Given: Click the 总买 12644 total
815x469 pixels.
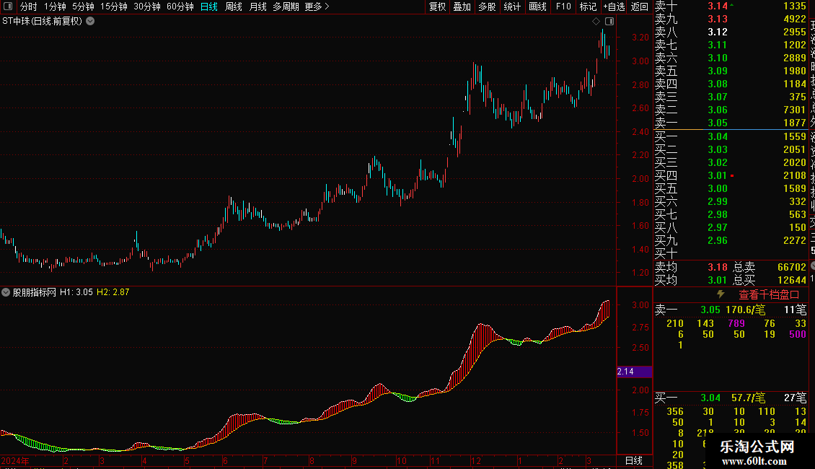Looking at the screenshot, I should pyautogui.click(x=792, y=280).
